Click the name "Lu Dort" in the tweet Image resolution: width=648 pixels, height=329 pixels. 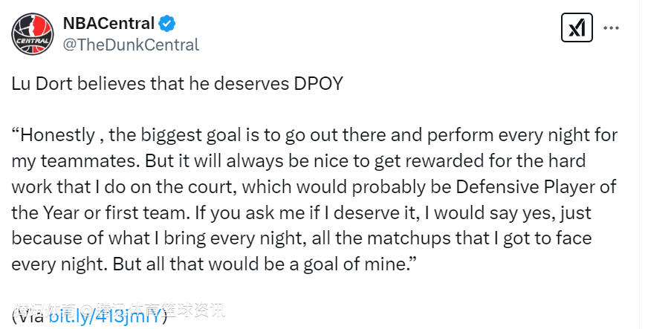(x=42, y=83)
